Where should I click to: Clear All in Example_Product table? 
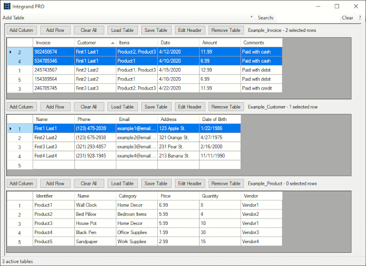(x=89, y=183)
